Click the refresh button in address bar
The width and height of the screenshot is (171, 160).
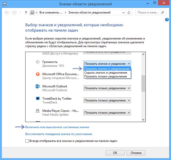point(130,12)
